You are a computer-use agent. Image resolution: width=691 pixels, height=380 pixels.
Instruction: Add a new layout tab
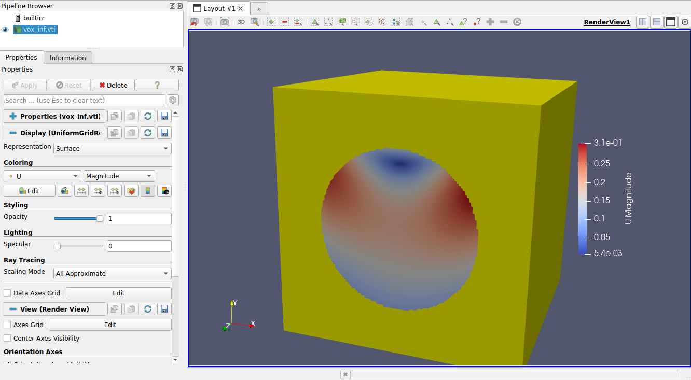[x=259, y=9]
